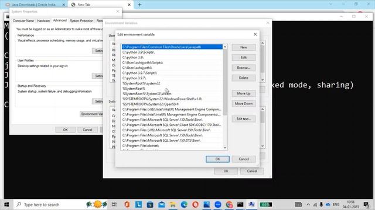Open the Photos app in the taskbar
The image size is (375, 210).
tap(207, 205)
